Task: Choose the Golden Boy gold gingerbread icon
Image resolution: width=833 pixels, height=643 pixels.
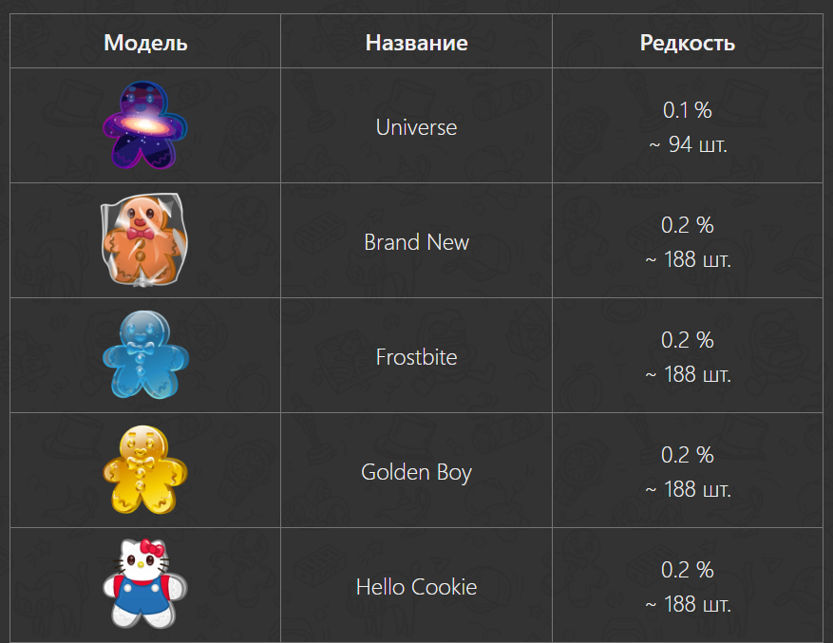Action: pyautogui.click(x=145, y=471)
